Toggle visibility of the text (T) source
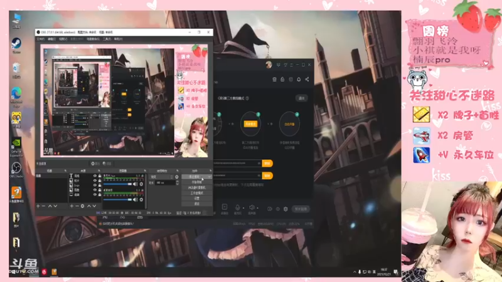This screenshot has height=282, width=502. click(95, 176)
